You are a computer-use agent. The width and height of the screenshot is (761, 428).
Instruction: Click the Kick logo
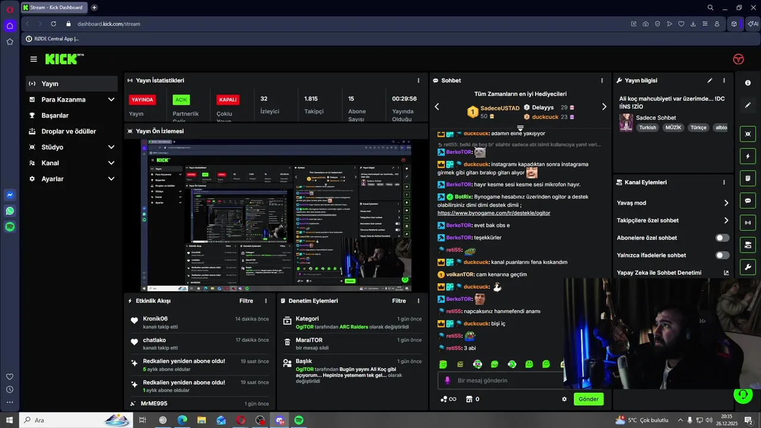(64, 59)
